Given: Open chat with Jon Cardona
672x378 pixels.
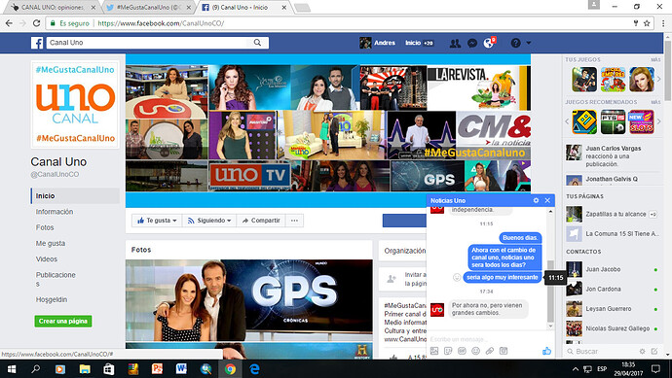Looking at the screenshot, I should pyautogui.click(x=612, y=289).
